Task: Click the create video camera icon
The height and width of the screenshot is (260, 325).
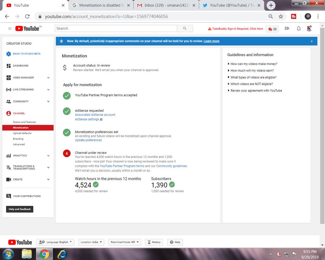Action: click(287, 28)
